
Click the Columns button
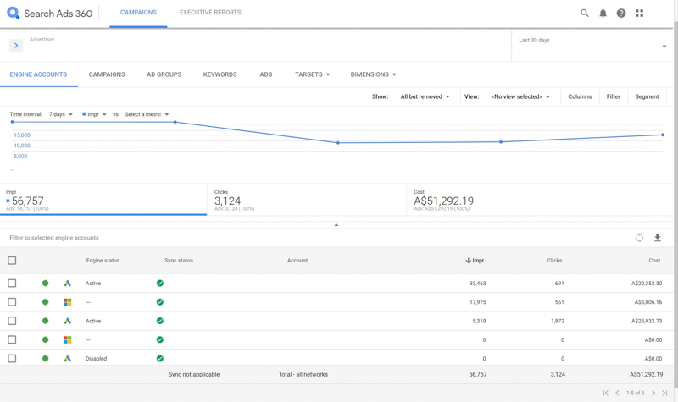580,96
